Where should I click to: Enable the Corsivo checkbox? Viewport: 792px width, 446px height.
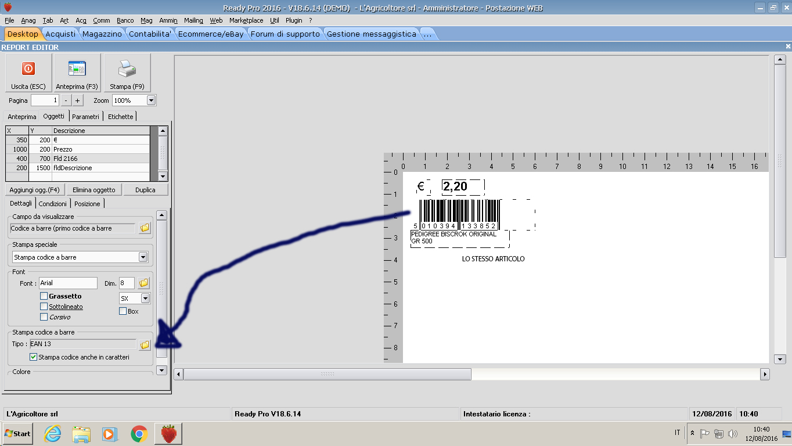coord(44,317)
